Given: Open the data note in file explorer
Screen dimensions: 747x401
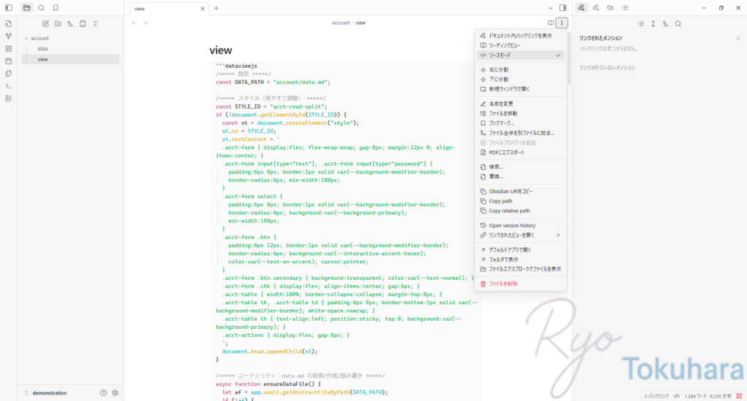Looking at the screenshot, I should pyautogui.click(x=43, y=49).
